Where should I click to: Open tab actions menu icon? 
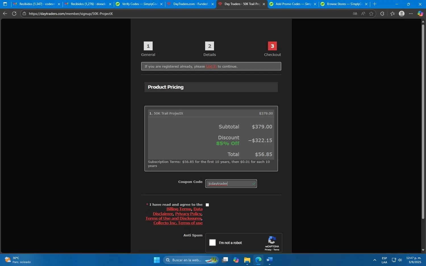coord(5,4)
